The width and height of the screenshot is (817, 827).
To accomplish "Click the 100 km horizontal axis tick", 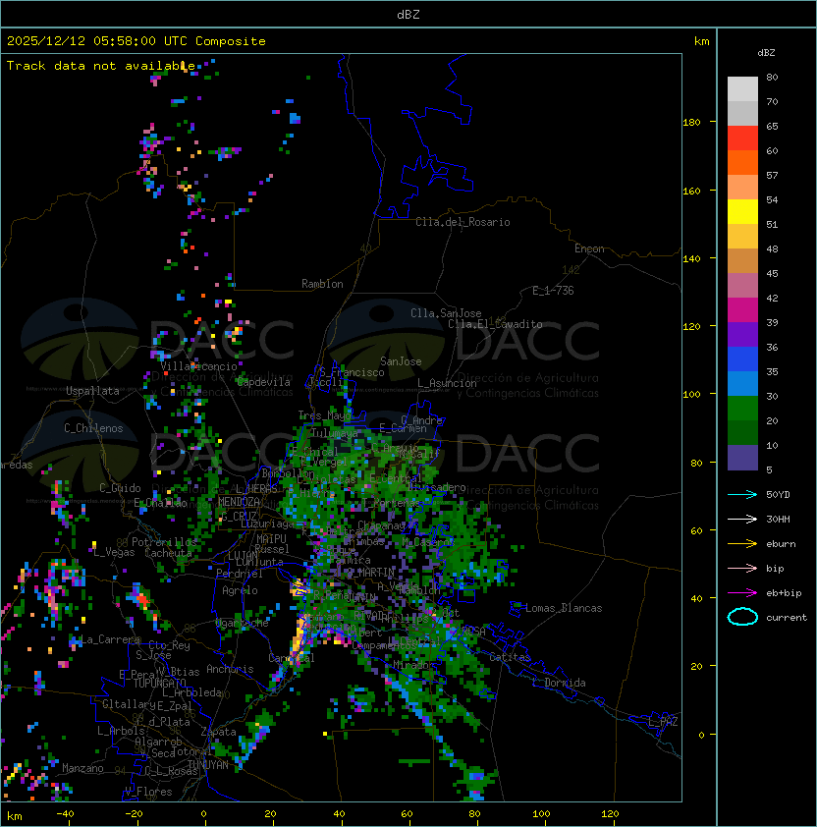I will pyautogui.click(x=541, y=814).
